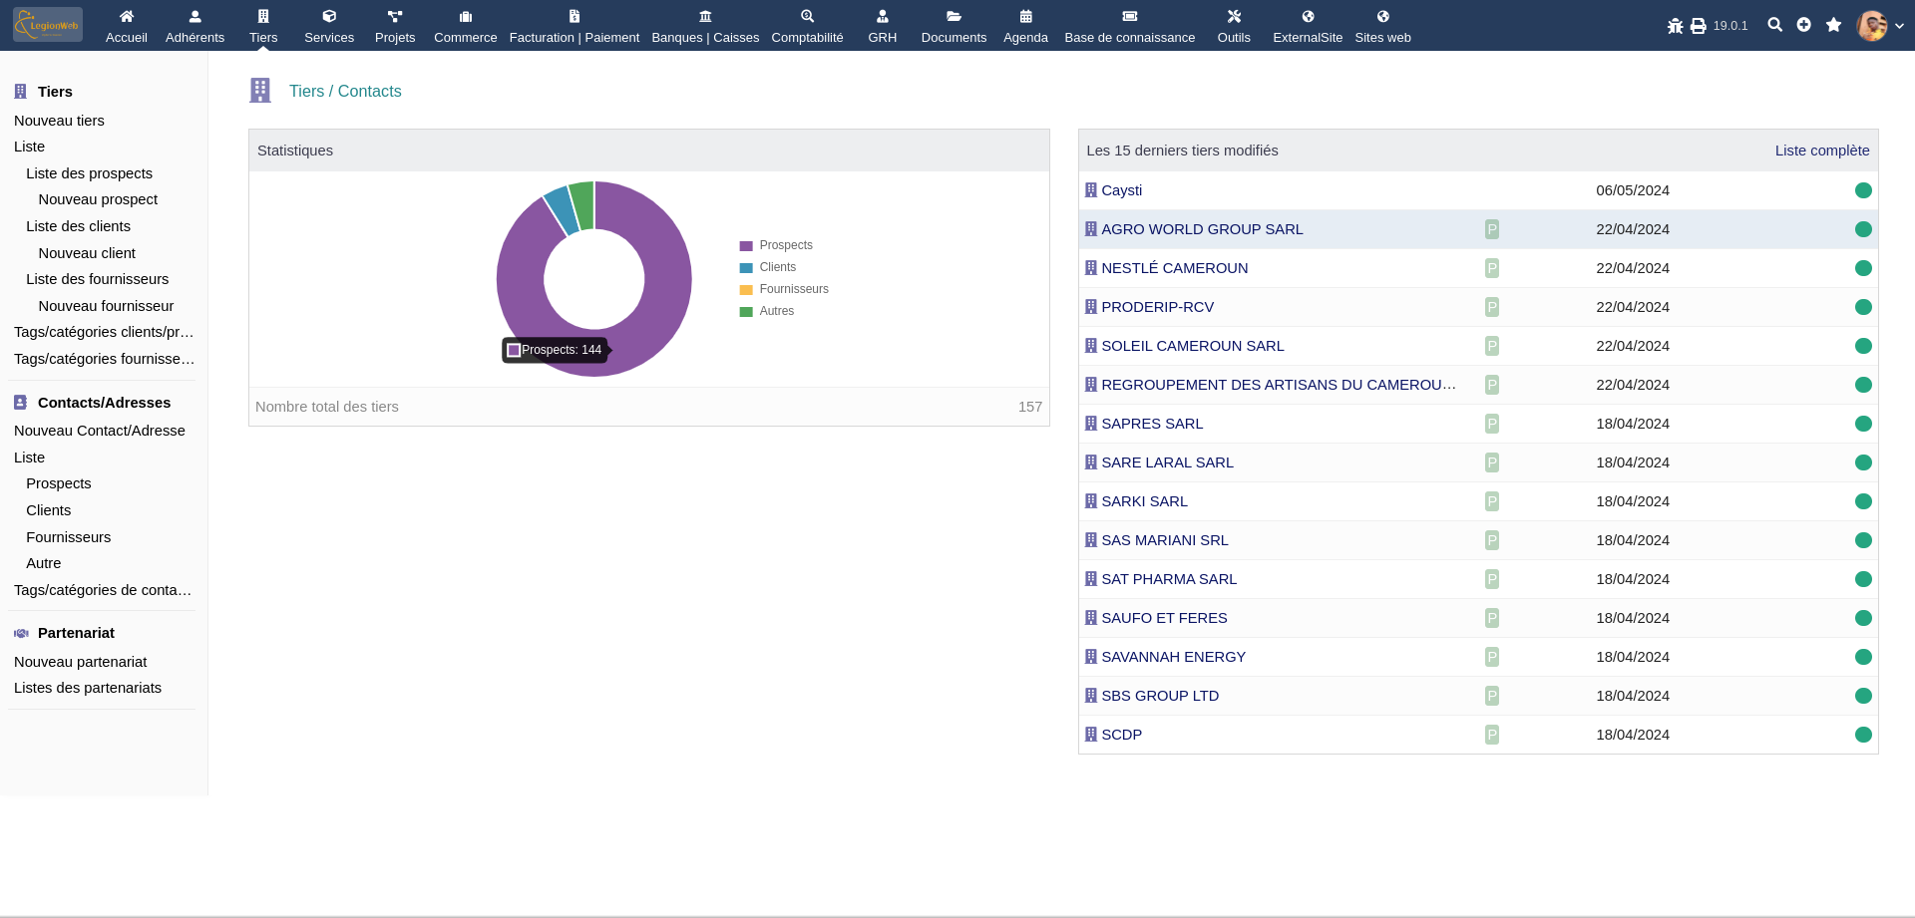Open the Base de connaissance icon
The width and height of the screenshot is (1915, 918).
pyautogui.click(x=1130, y=16)
